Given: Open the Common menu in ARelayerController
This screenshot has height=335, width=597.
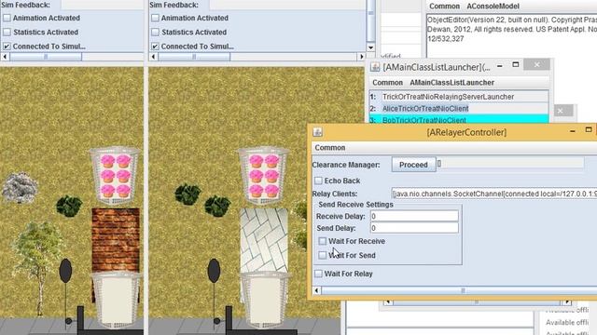Looking at the screenshot, I should click(x=329, y=148).
